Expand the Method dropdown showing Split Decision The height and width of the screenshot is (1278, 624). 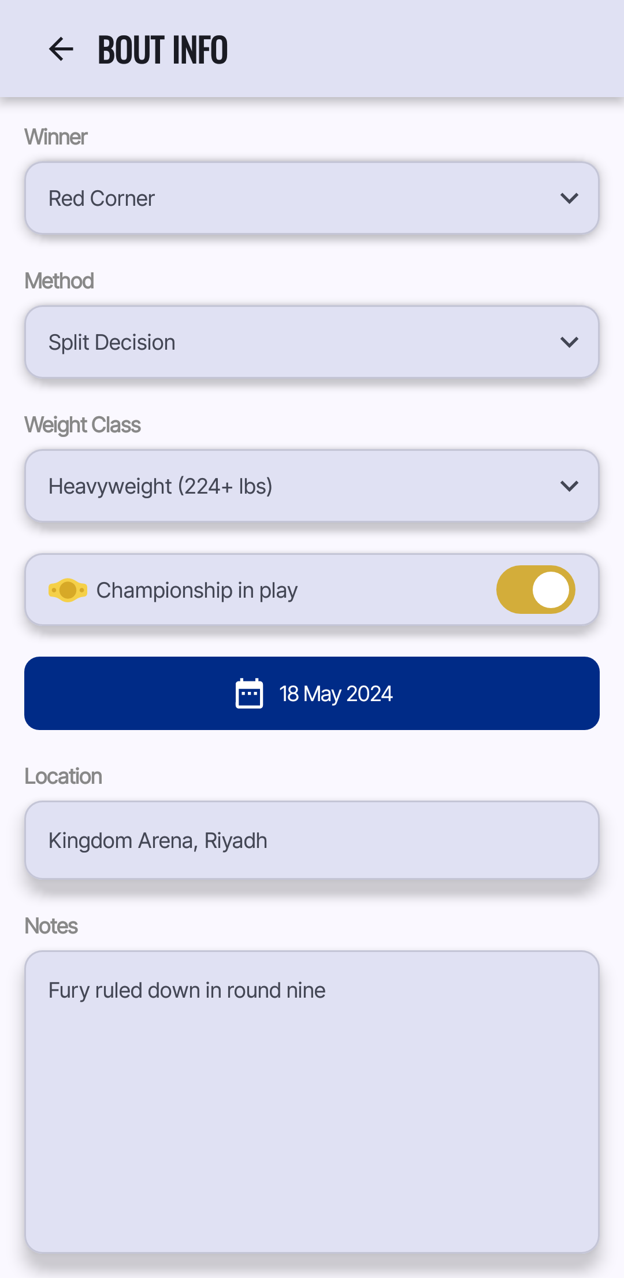[x=300, y=342]
